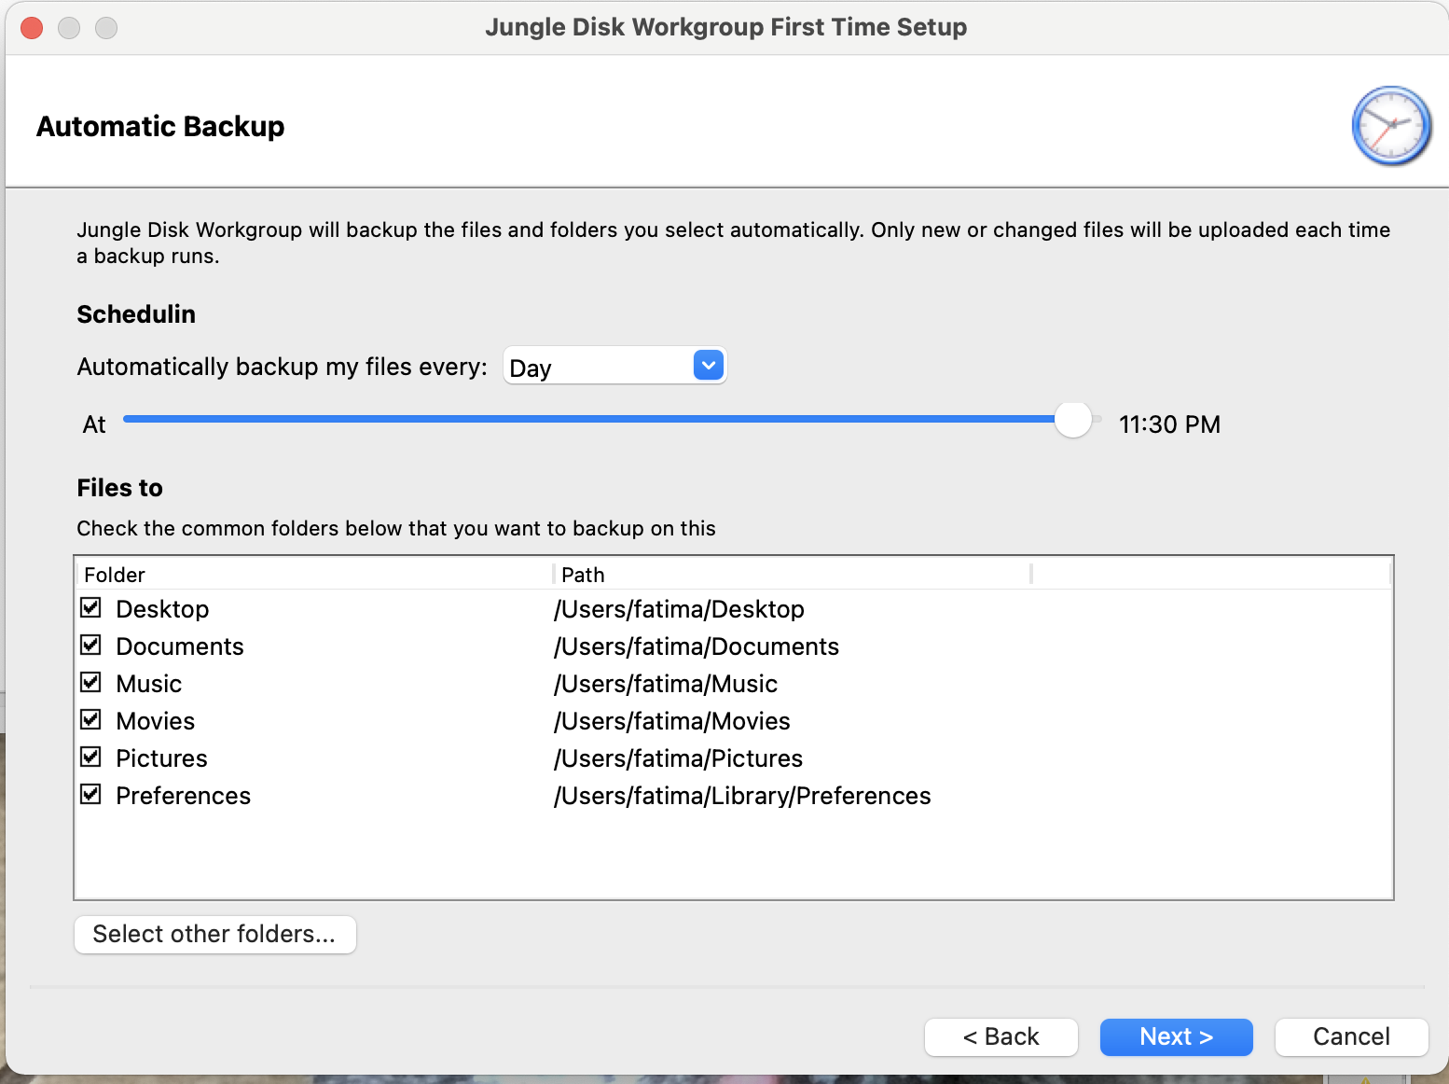This screenshot has height=1084, width=1449.
Task: Click the Music folder name
Action: pos(149,684)
